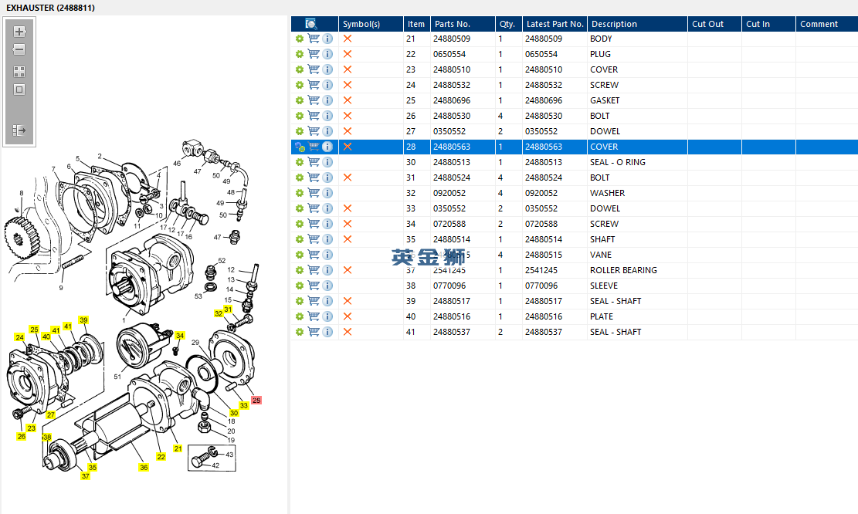The height and width of the screenshot is (514, 858).
Task: Click the gear icon for item 36 VANE
Action: point(300,255)
